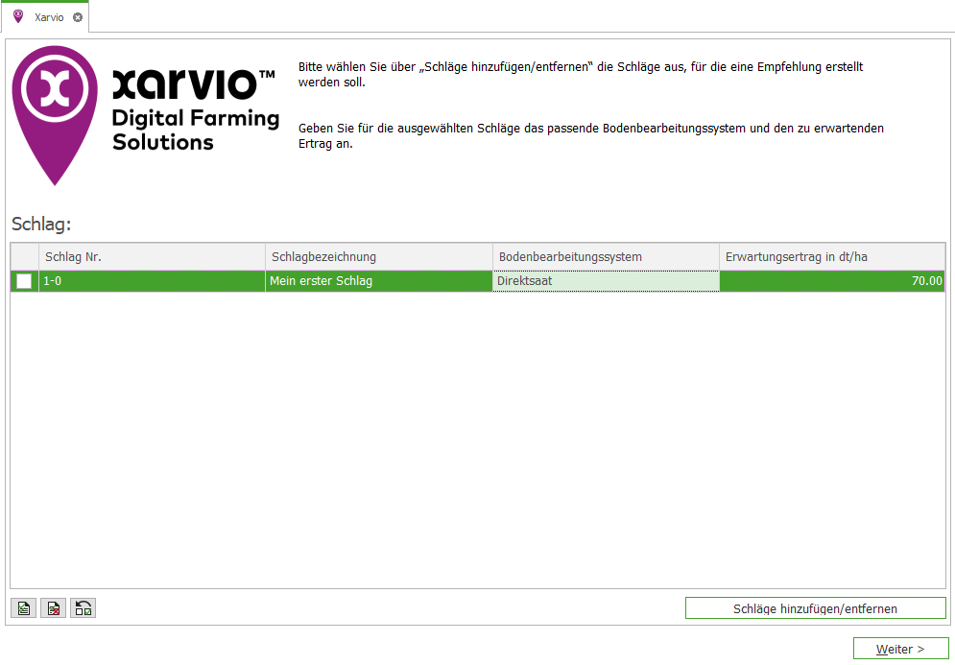
Task: Click the invert selection icon
Action: [x=83, y=607]
